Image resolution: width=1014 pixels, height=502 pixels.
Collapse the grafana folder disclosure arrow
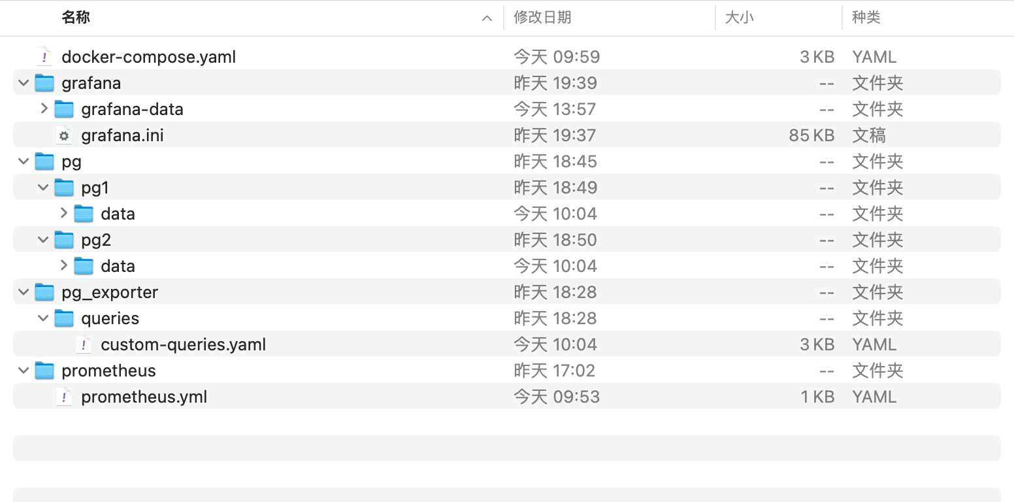point(24,83)
